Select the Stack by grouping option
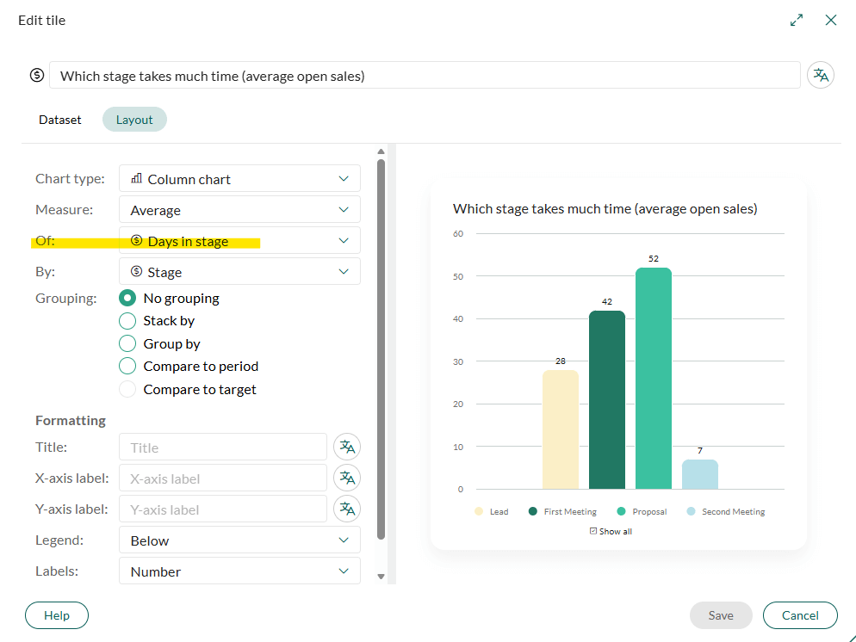Image resolution: width=856 pixels, height=642 pixels. pos(127,320)
